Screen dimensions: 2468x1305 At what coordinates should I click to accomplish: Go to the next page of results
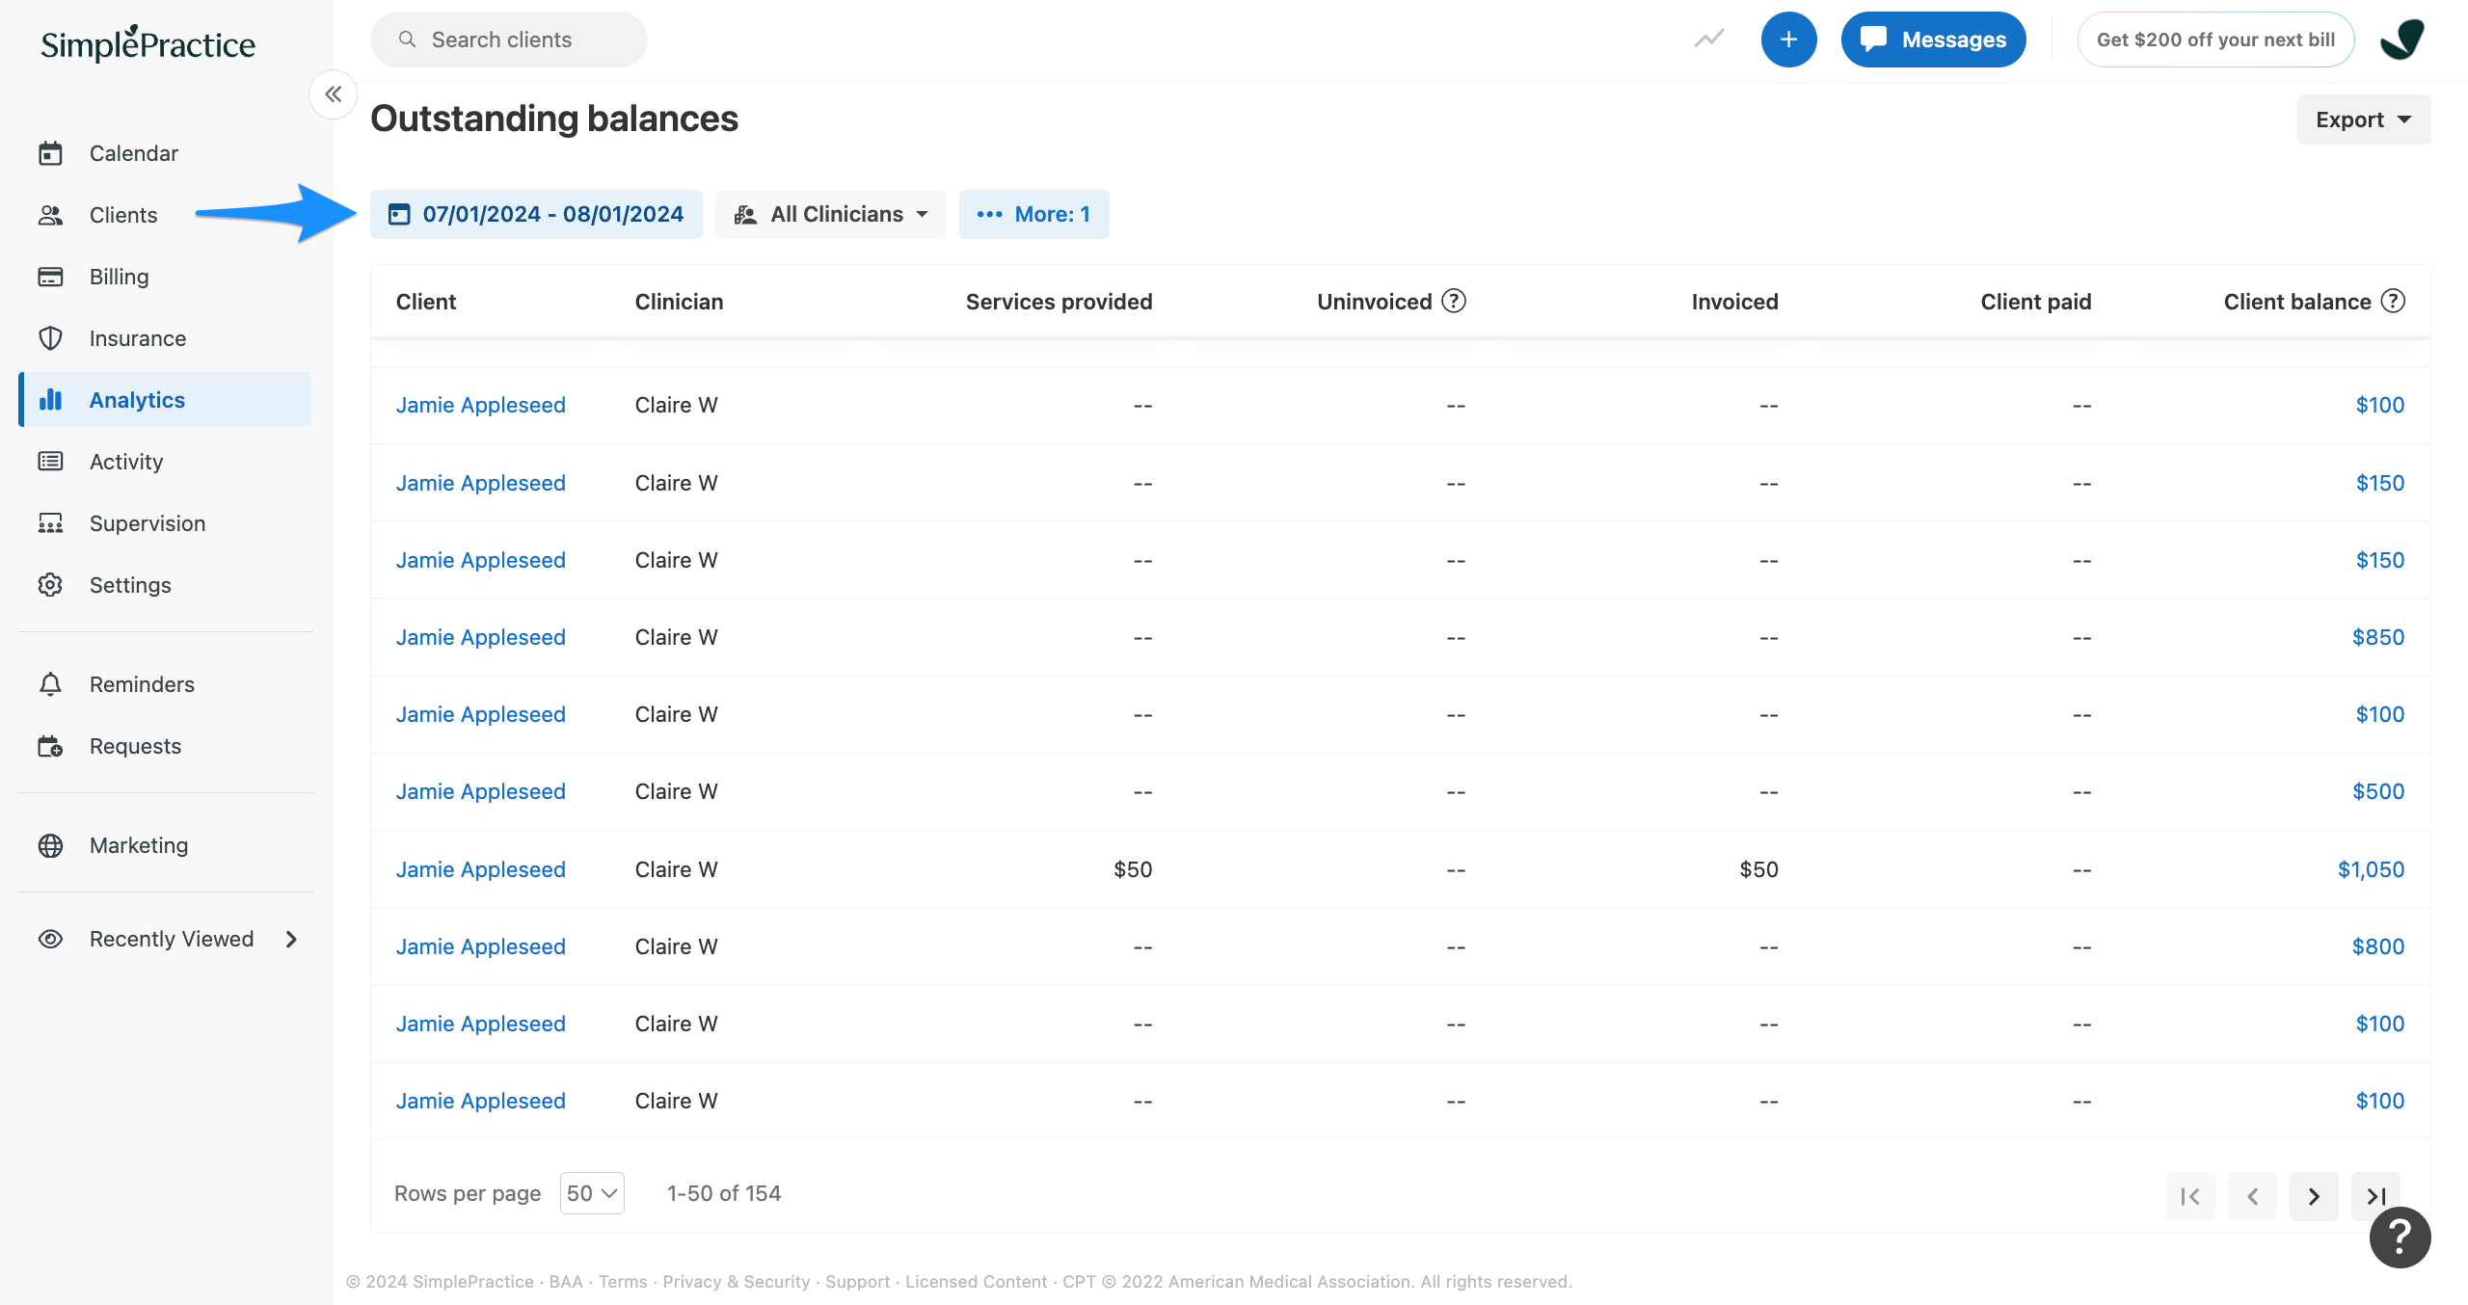click(2314, 1196)
